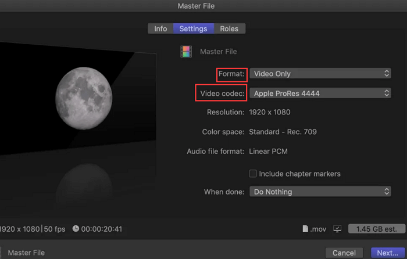The height and width of the screenshot is (259, 407).
Task: Switch to the Info tab
Action: pyautogui.click(x=160, y=28)
